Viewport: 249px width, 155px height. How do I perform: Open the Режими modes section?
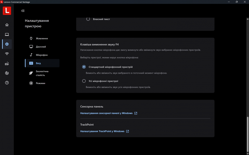tap(41, 83)
